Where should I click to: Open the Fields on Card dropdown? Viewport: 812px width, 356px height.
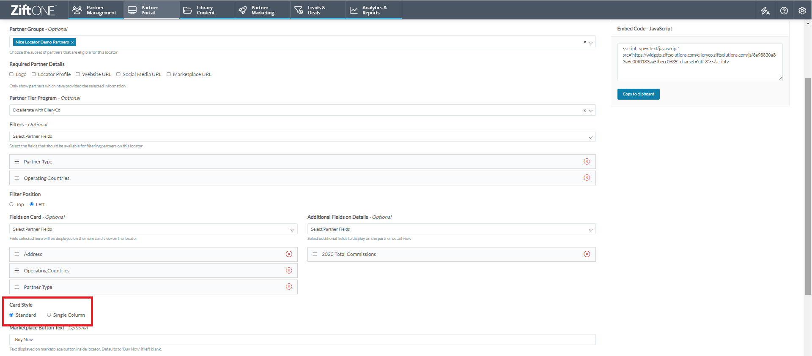click(154, 229)
